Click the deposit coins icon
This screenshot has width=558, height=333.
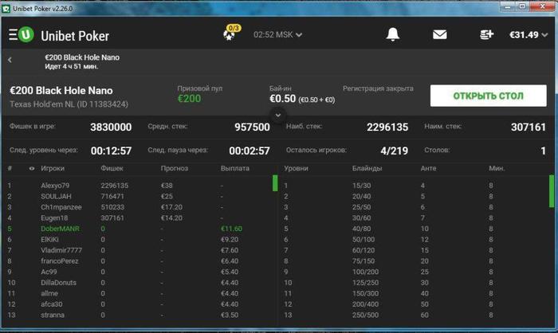pyautogui.click(x=486, y=34)
